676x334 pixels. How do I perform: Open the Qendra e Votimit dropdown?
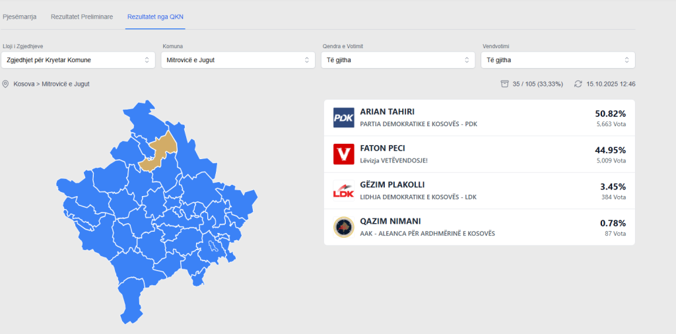click(398, 60)
